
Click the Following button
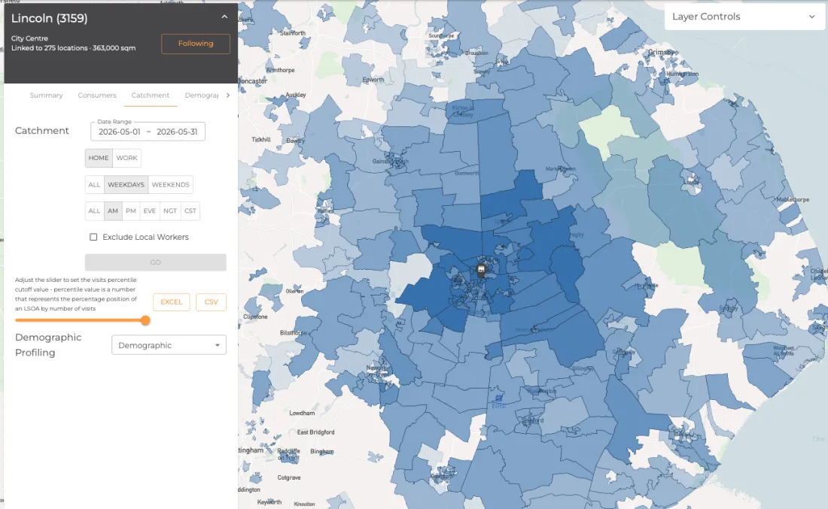(196, 44)
